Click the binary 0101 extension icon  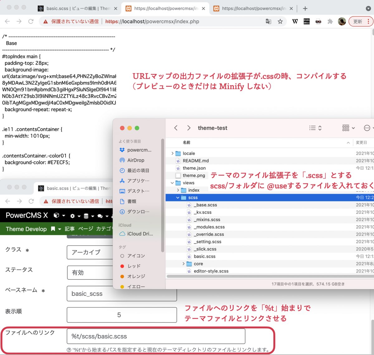(x=307, y=21)
